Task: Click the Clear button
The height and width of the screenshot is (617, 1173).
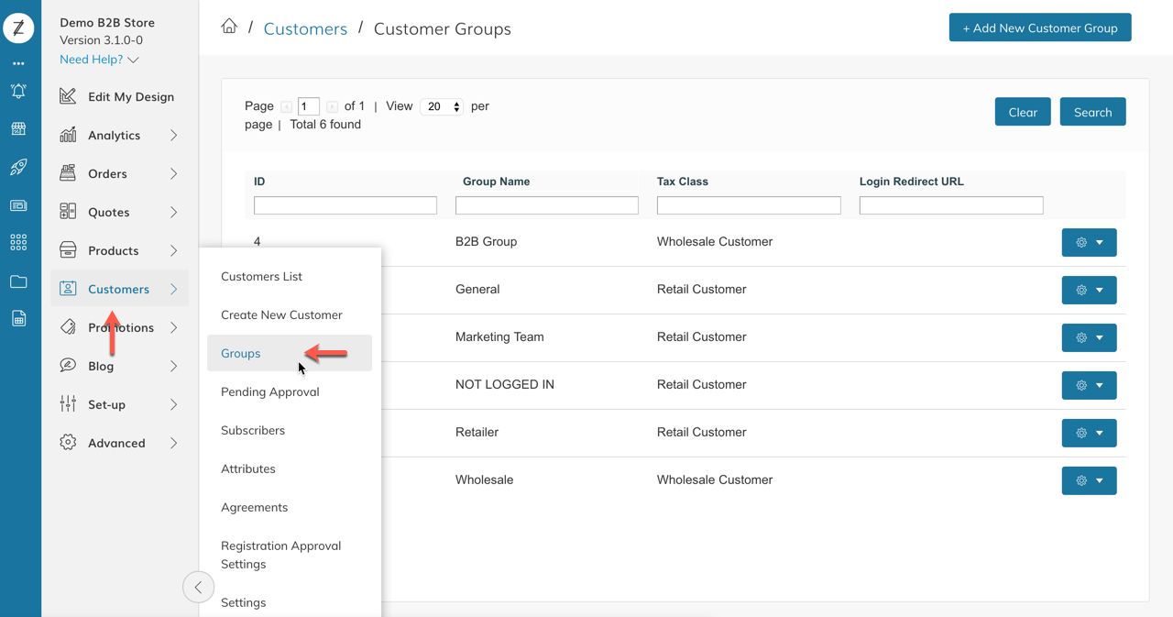Action: (1022, 112)
